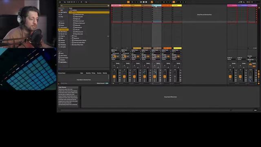Set pink track's monitor to Off
The width and height of the screenshot is (261, 147).
click(x=118, y=56)
